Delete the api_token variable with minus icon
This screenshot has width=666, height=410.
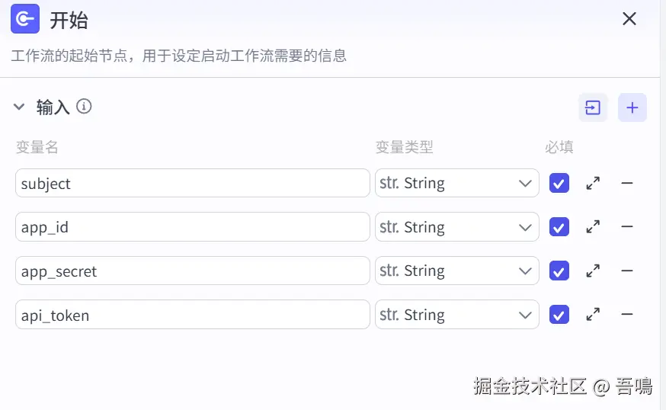coord(627,314)
